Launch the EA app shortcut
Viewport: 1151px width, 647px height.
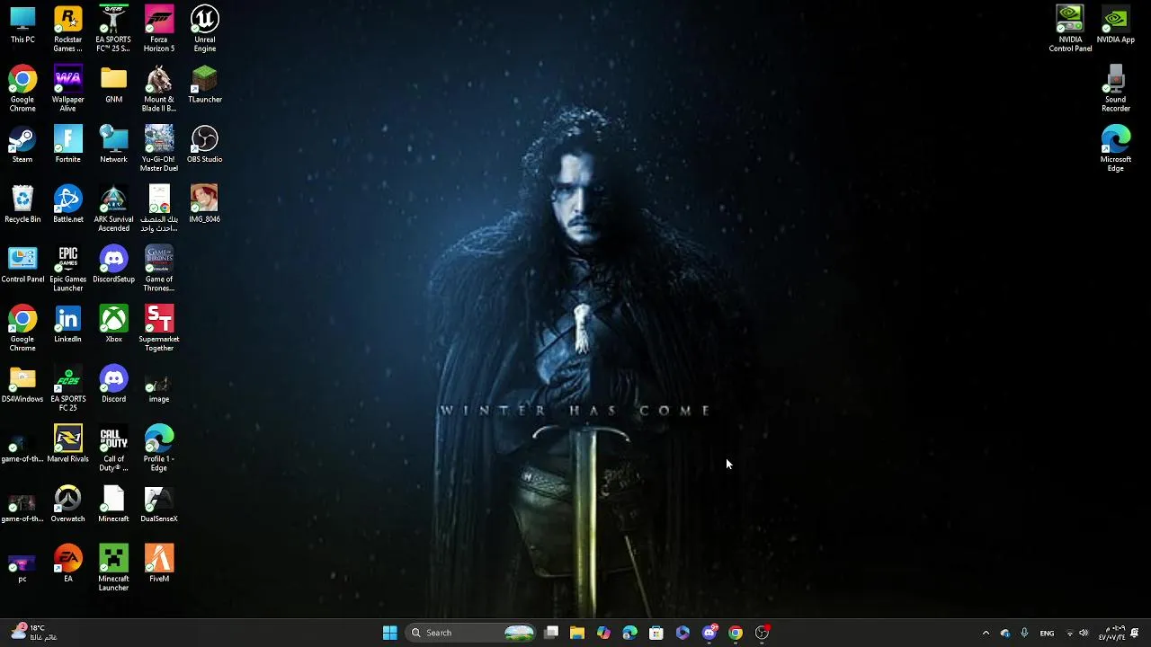(x=67, y=564)
